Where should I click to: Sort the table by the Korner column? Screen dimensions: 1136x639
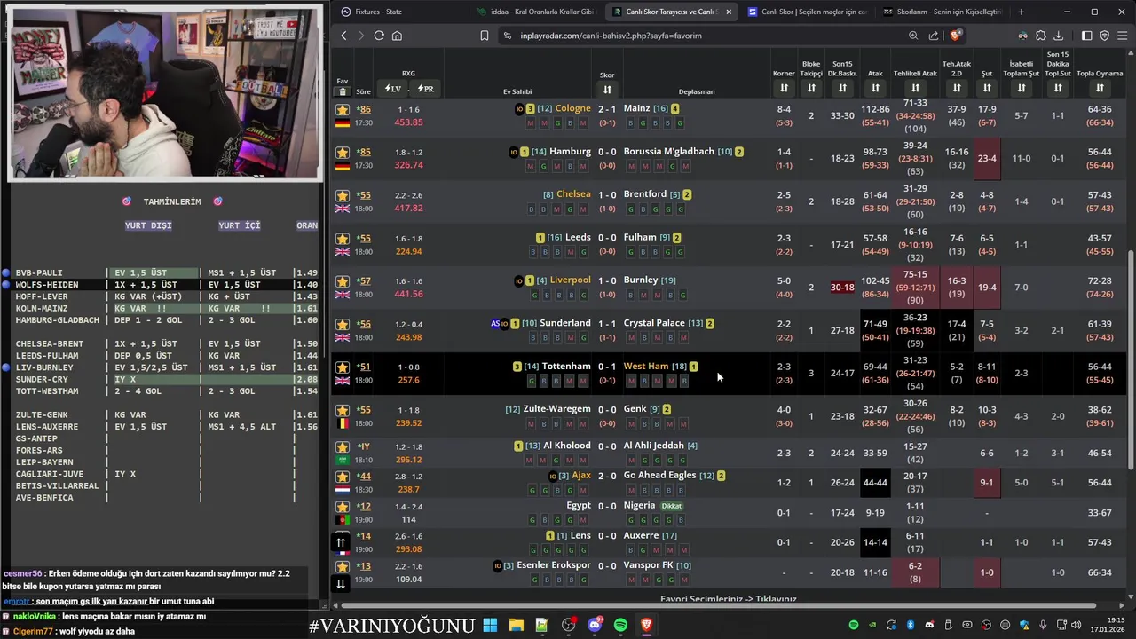coord(784,88)
